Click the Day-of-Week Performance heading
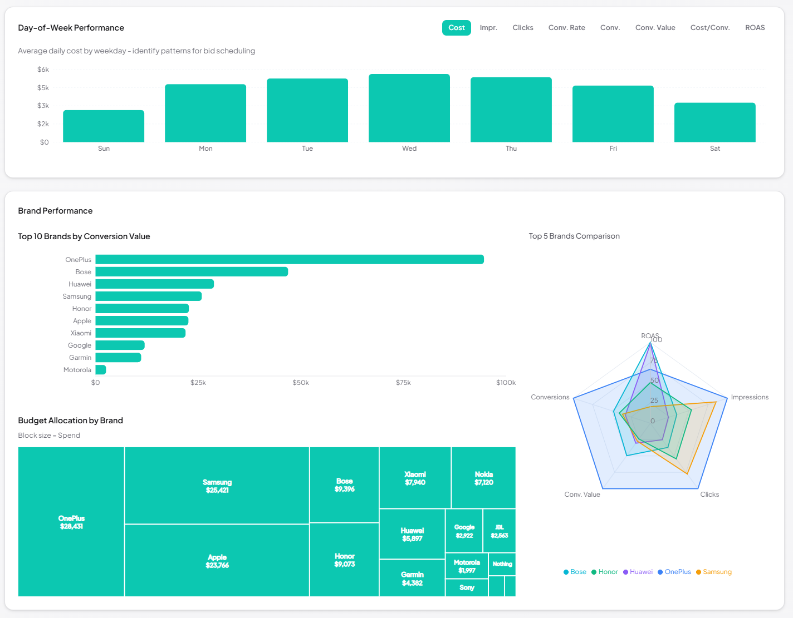 point(71,27)
